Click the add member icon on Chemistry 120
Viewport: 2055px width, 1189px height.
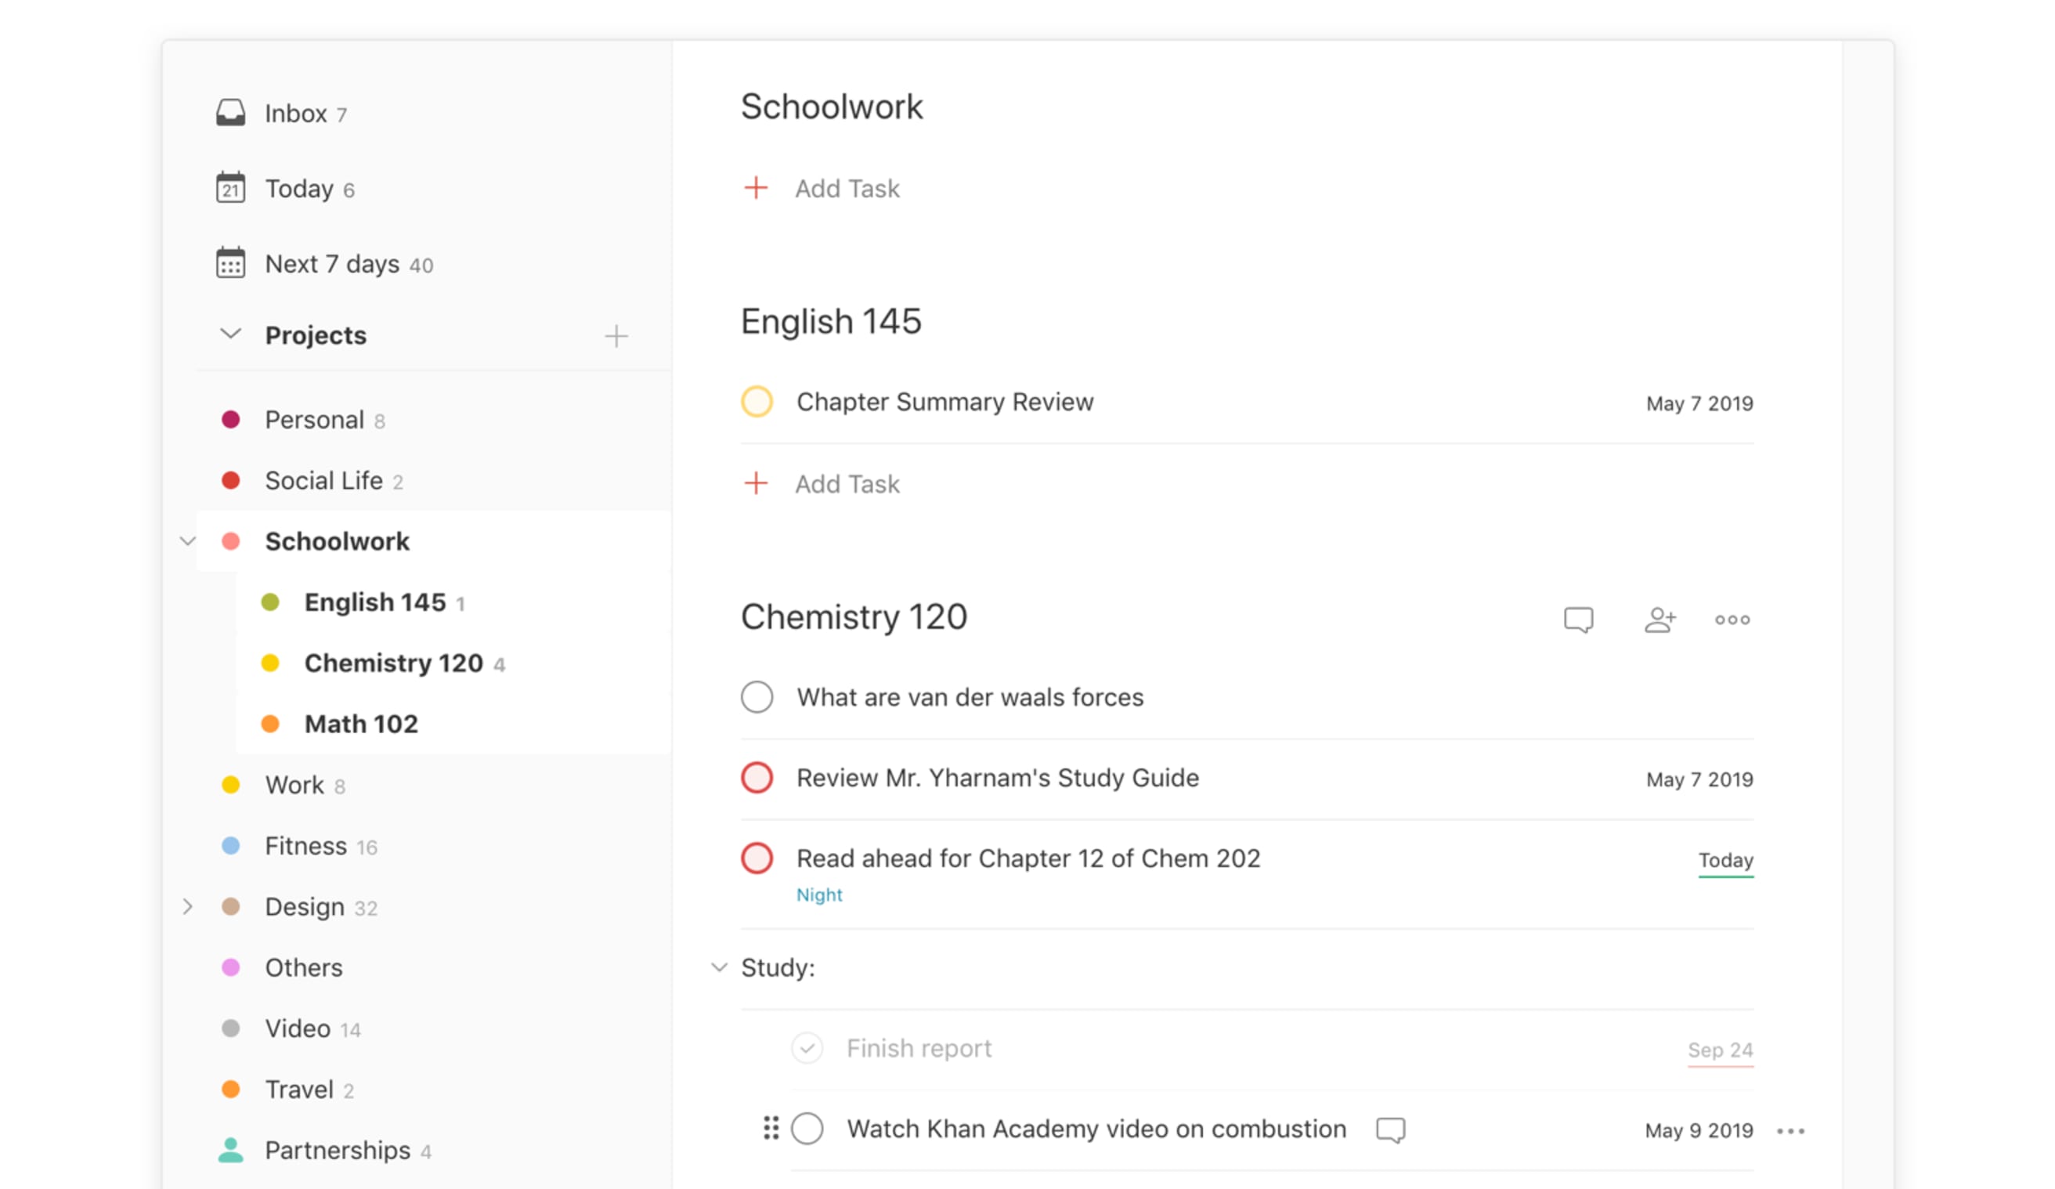point(1659,619)
